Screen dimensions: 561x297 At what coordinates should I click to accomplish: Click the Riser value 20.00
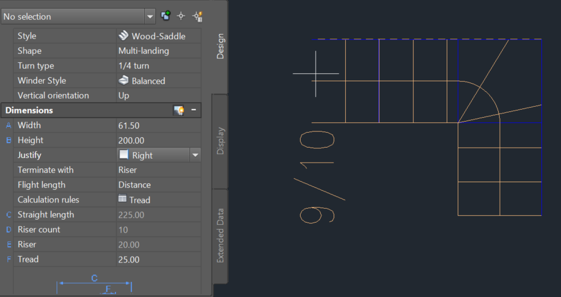[129, 245]
